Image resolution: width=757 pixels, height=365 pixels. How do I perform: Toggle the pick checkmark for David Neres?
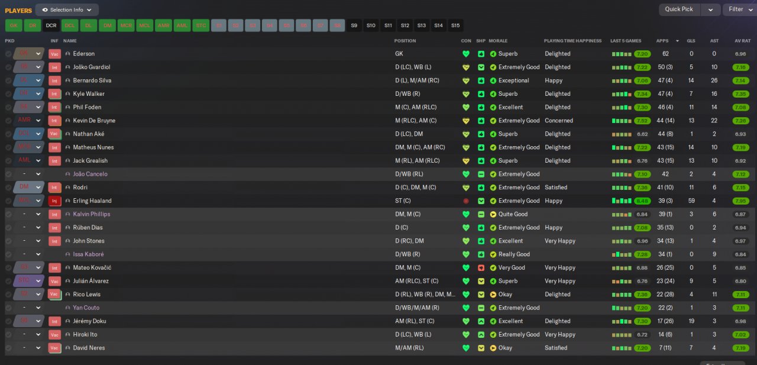(8, 348)
